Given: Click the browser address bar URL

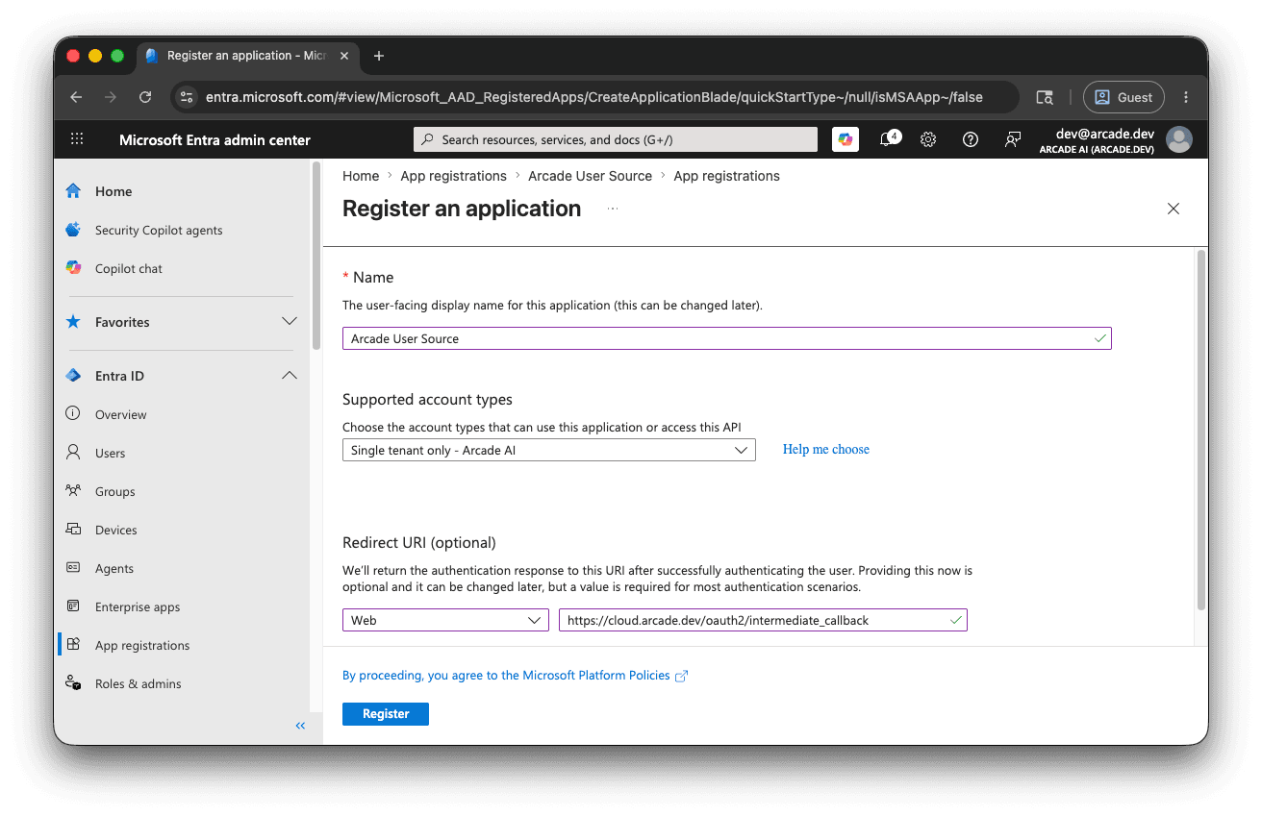Looking at the screenshot, I should coord(594,97).
